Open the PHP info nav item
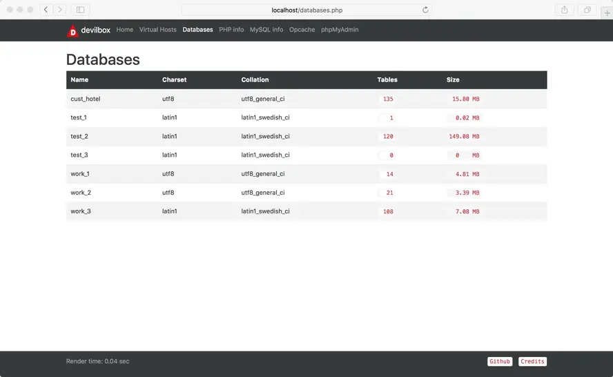Image resolution: width=613 pixels, height=377 pixels. click(231, 30)
